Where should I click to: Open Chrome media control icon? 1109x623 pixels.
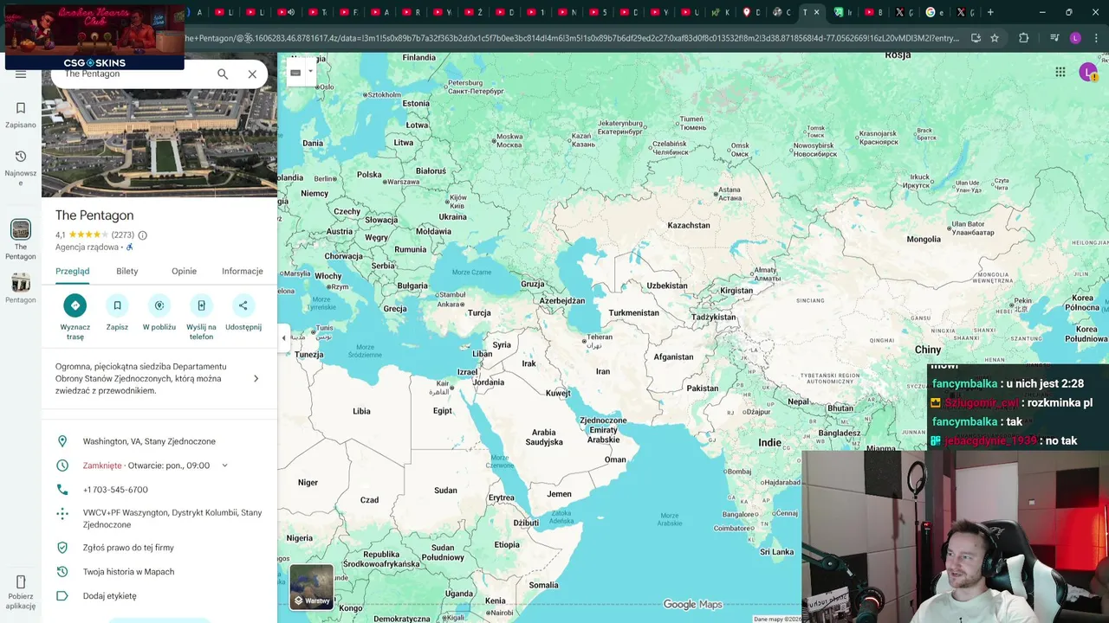pos(1054,38)
